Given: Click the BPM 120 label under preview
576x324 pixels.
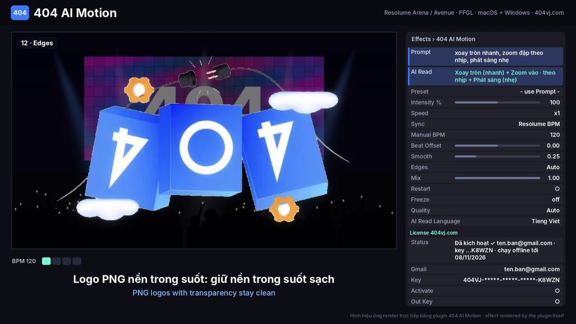Looking at the screenshot, I should pos(24,261).
